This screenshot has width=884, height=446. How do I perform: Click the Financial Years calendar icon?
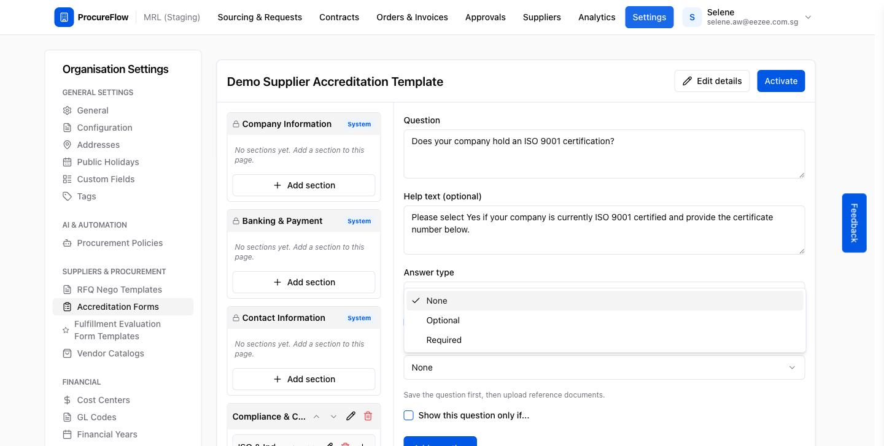point(68,434)
